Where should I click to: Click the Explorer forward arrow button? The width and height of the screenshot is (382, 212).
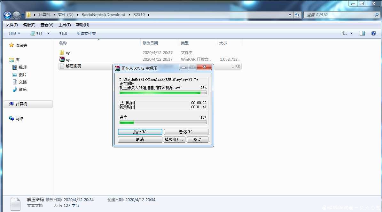click(17, 15)
